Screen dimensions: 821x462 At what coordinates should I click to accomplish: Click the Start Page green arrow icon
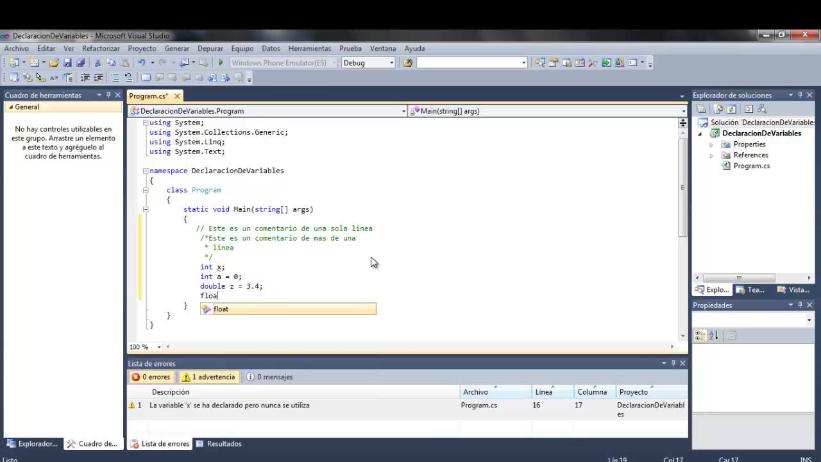(x=606, y=62)
